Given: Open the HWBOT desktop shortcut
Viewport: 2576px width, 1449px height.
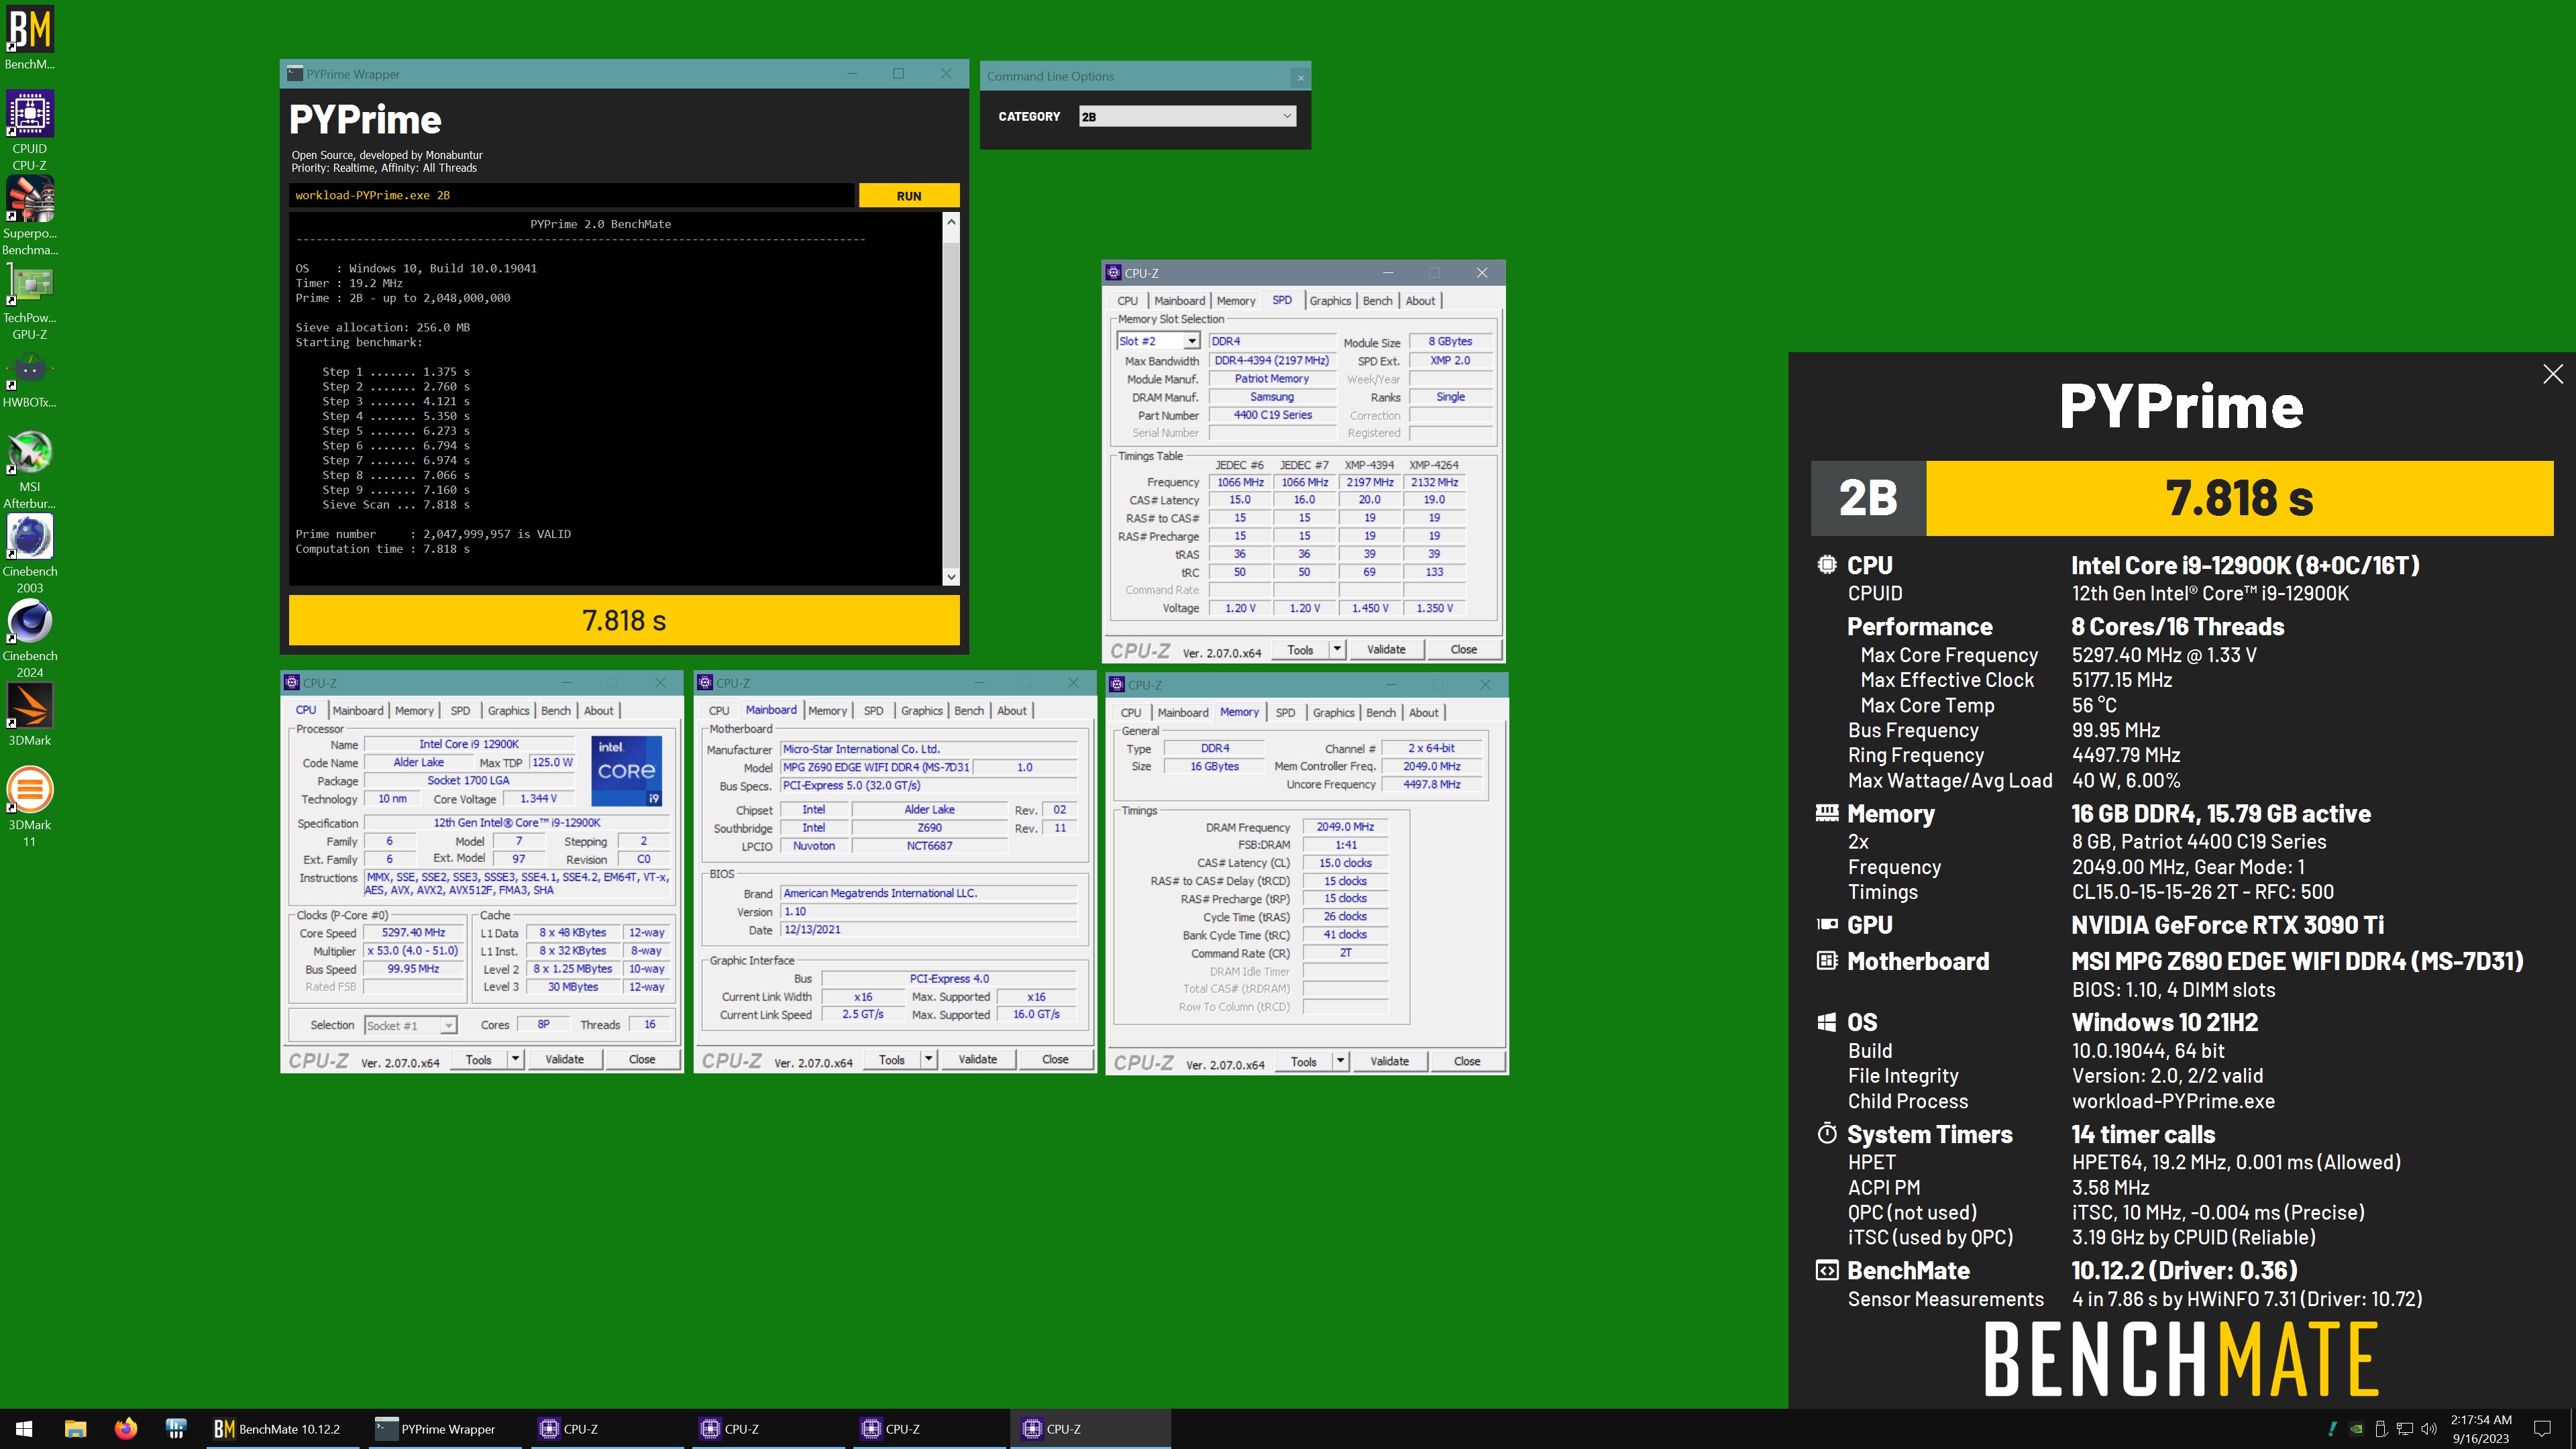Looking at the screenshot, I should 30,380.
